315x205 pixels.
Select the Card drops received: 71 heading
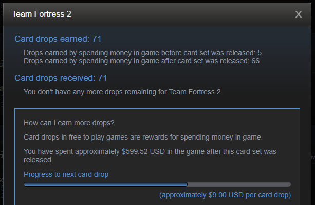point(61,78)
